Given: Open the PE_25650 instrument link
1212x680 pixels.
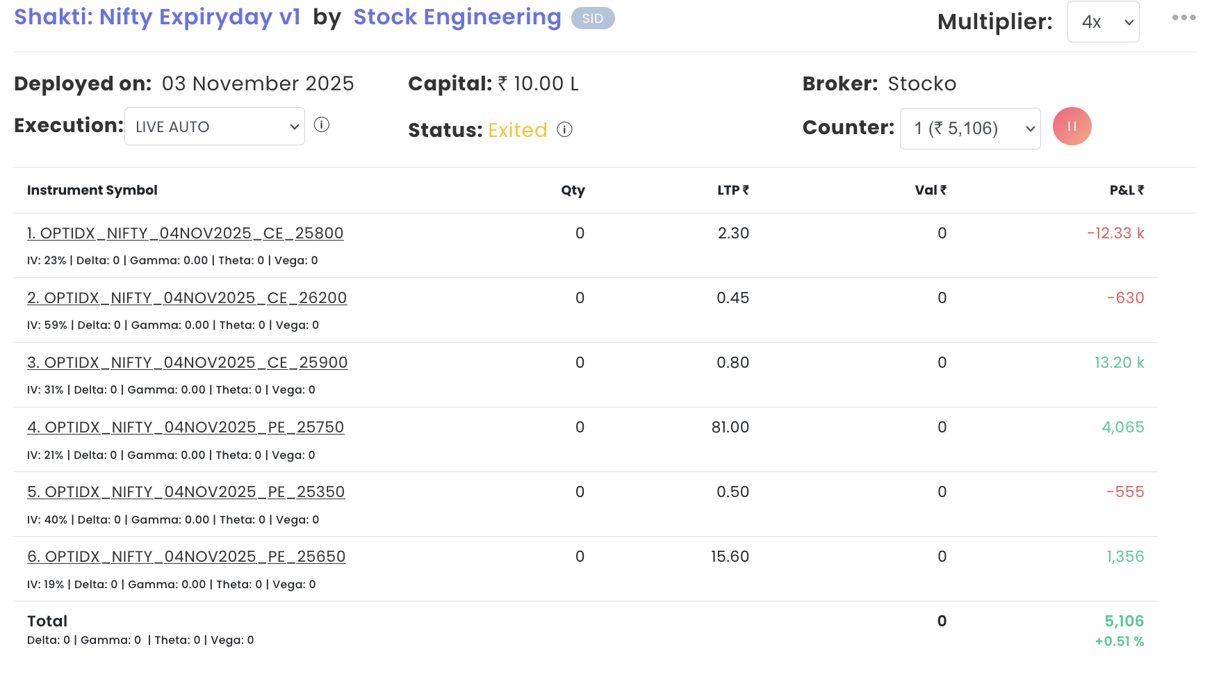Looking at the screenshot, I should pos(186,557).
